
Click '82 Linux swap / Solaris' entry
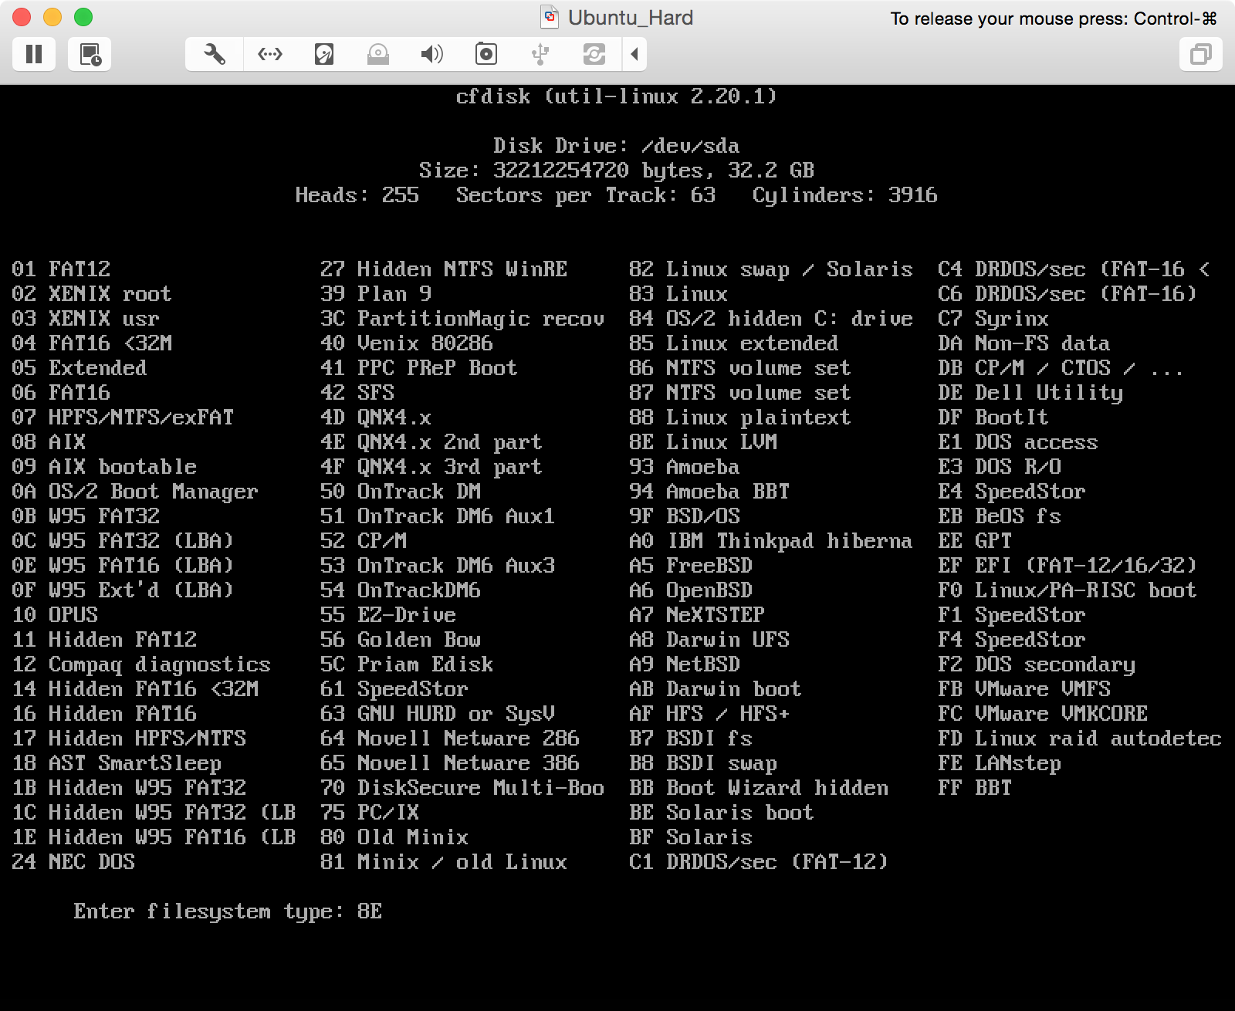(x=771, y=269)
